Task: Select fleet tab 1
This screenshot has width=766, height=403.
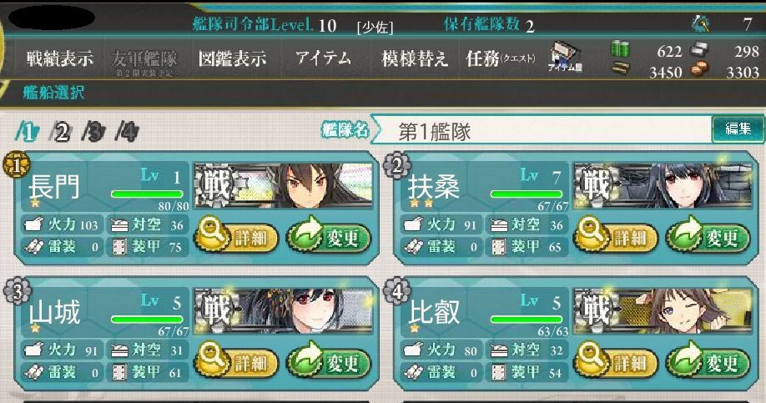Action: click(x=28, y=132)
